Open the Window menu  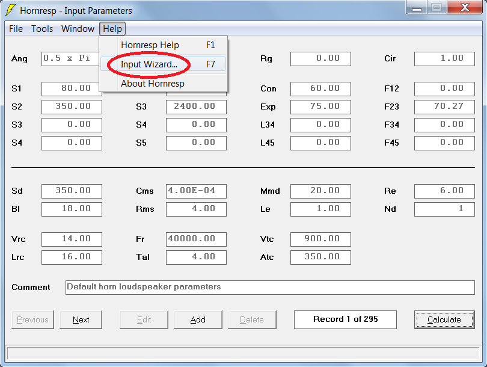(78, 29)
